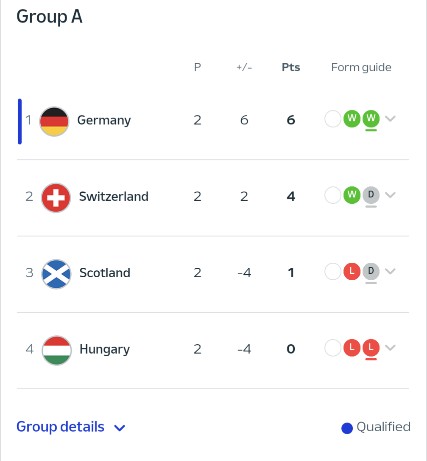The image size is (427, 461).
Task: Click the Pts column header
Action: (291, 67)
